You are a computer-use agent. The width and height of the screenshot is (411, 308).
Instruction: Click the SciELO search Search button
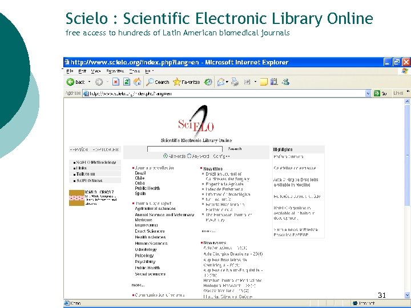pos(235,149)
